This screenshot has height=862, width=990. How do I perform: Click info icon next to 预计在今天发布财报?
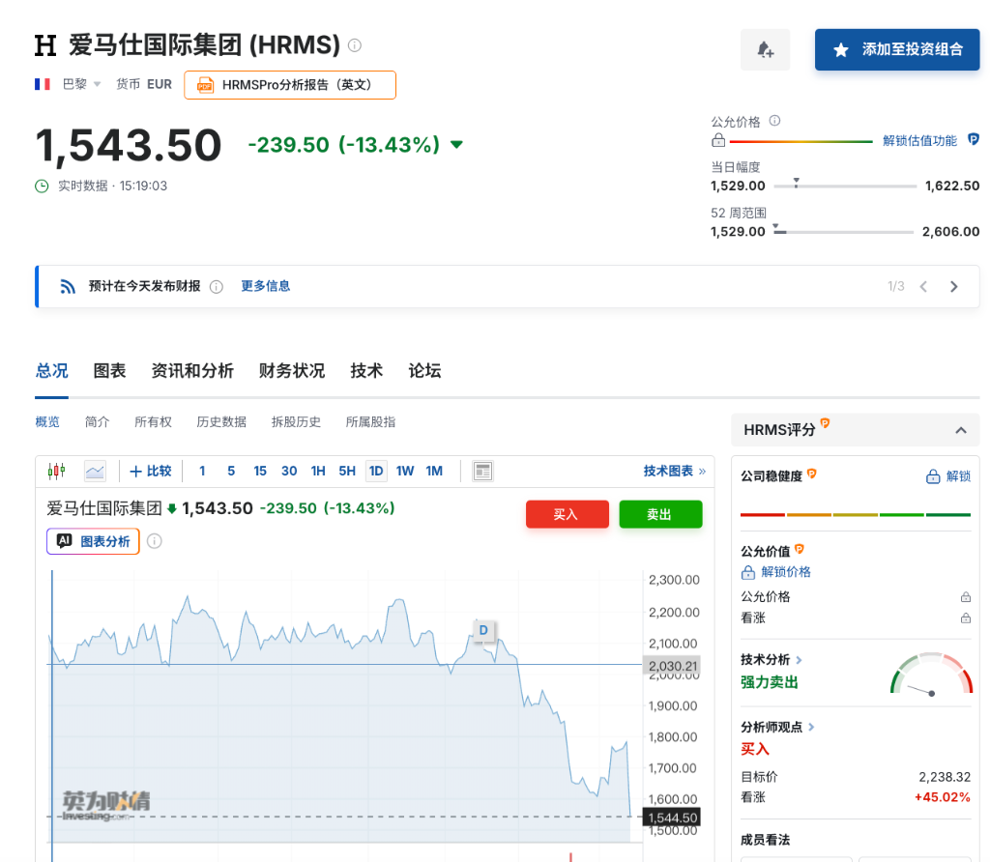[217, 287]
